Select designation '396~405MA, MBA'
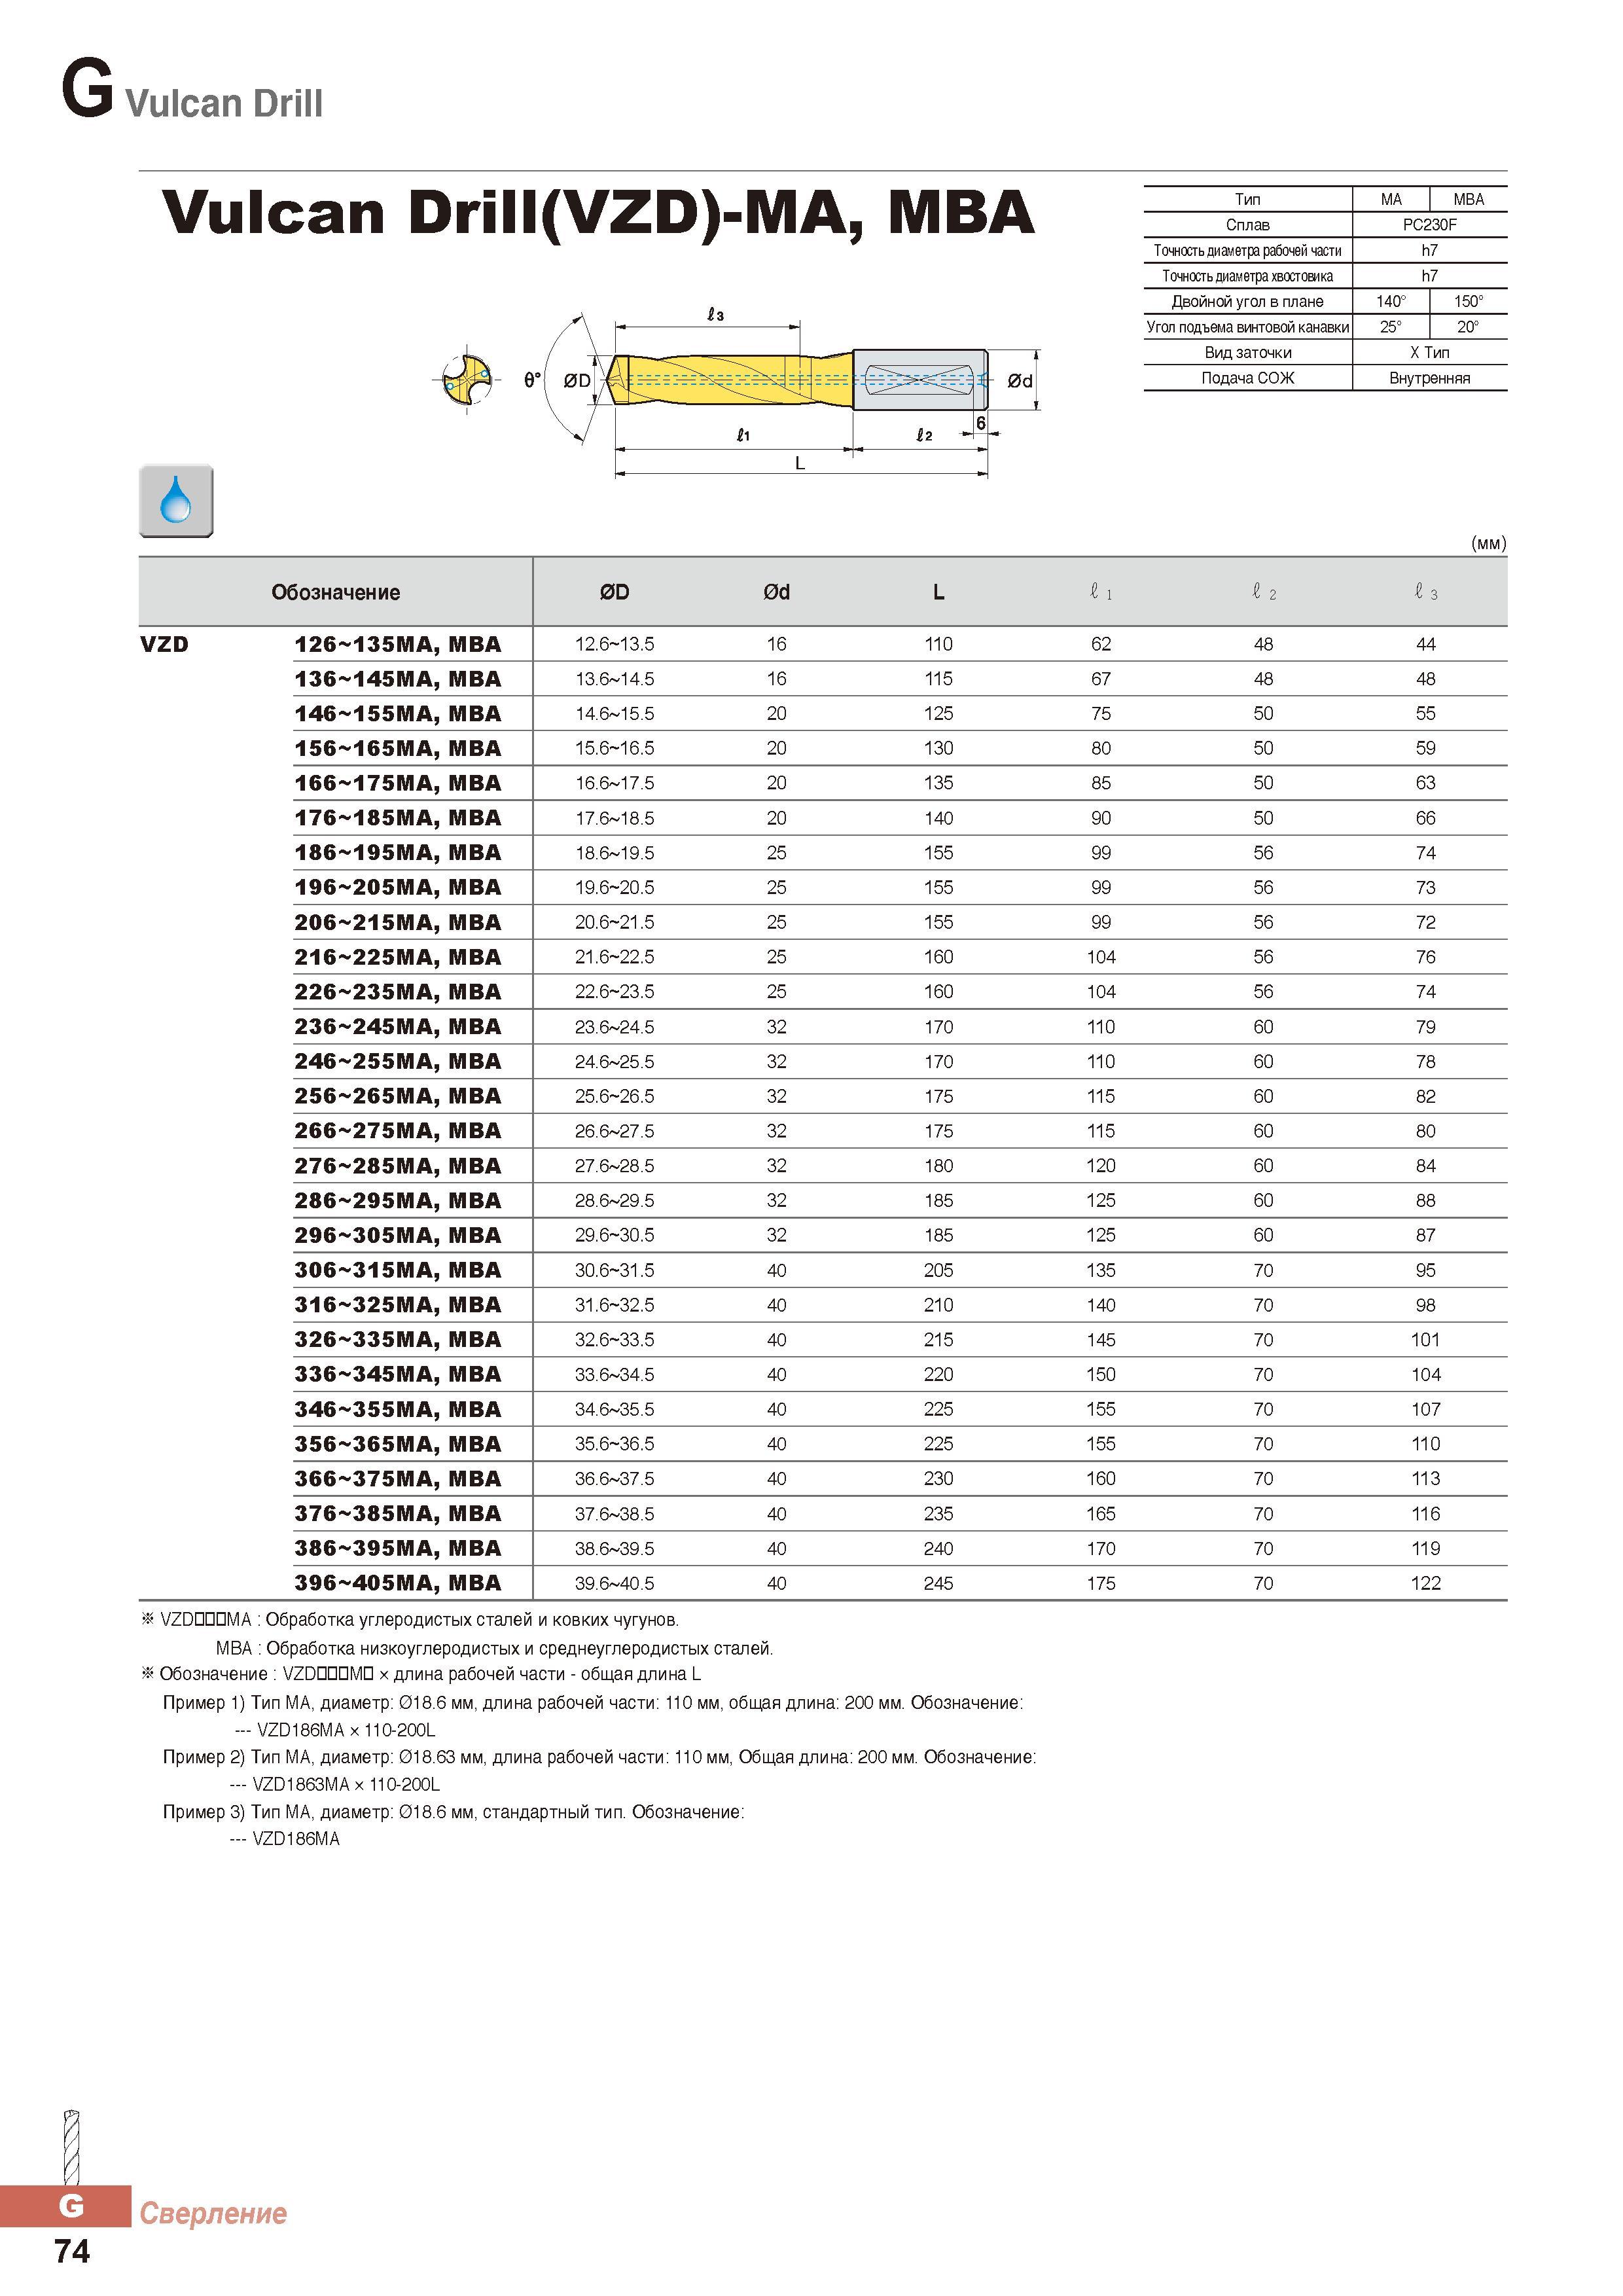1623x2296 pixels. pyautogui.click(x=398, y=1583)
